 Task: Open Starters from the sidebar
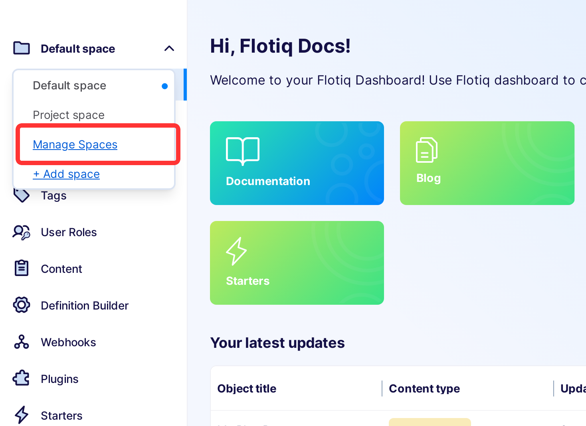coord(61,416)
